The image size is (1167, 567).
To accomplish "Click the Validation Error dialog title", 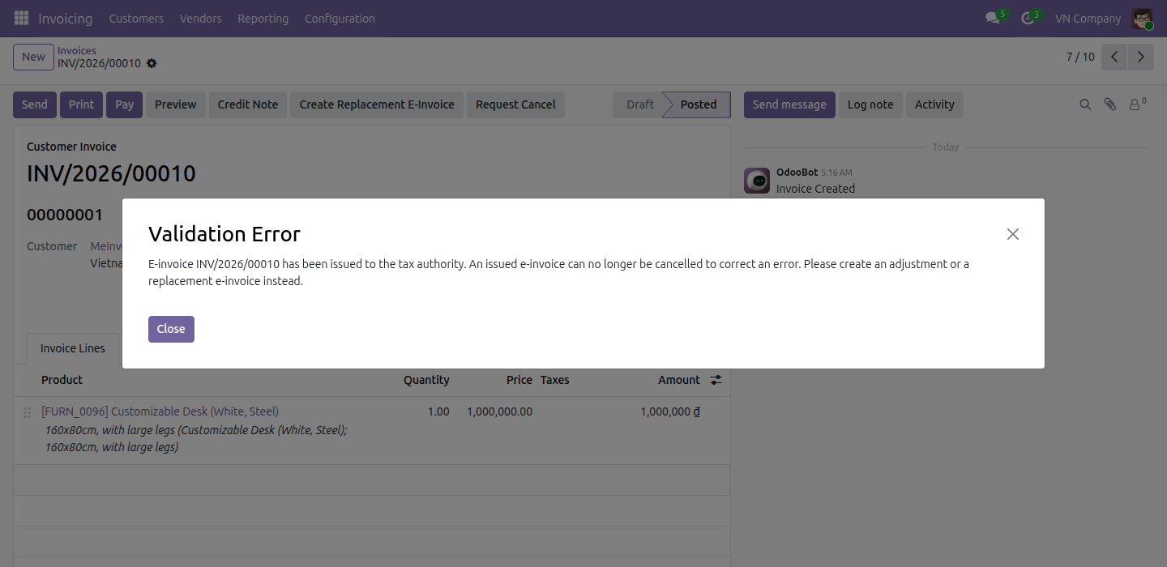I will [x=224, y=234].
